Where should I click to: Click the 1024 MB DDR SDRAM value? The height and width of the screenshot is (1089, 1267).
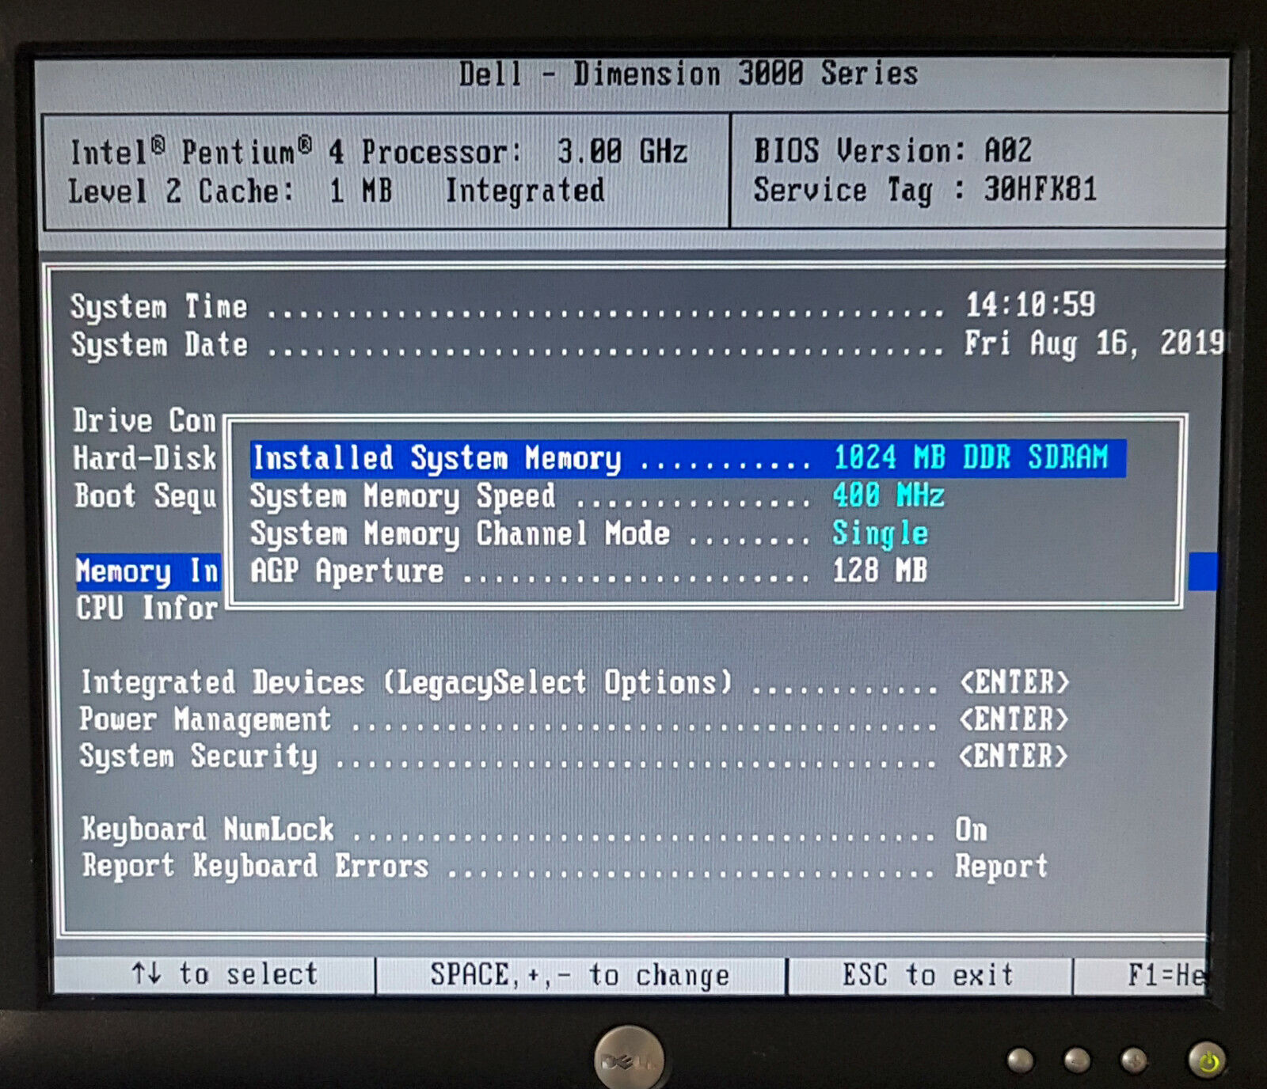(x=970, y=457)
